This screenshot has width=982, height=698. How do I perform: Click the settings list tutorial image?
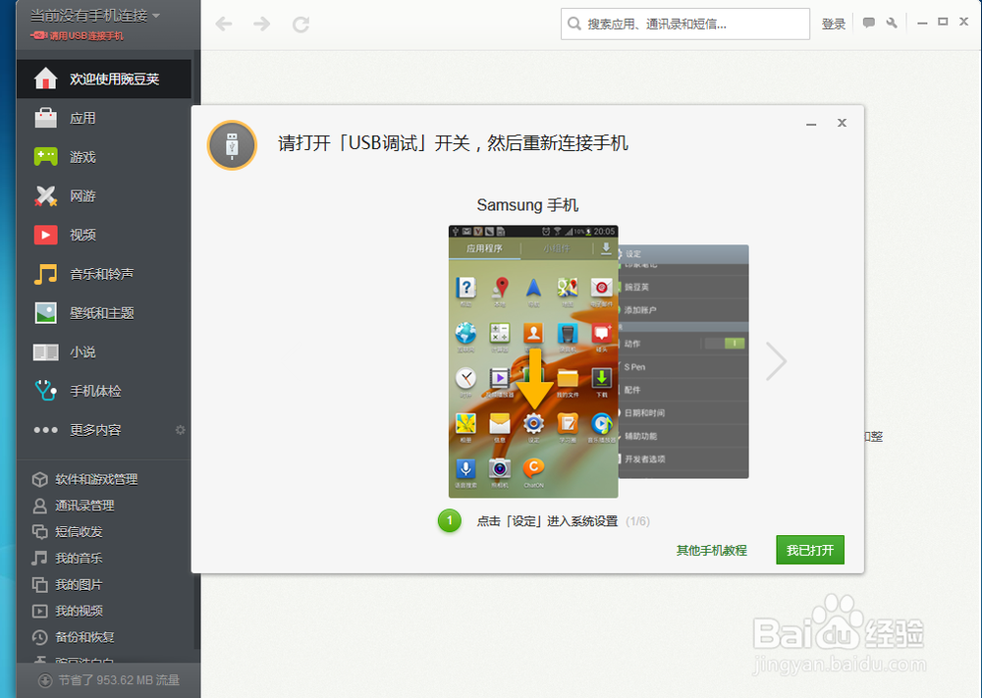683,361
